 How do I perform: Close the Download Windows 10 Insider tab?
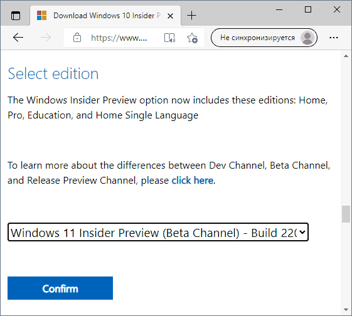[171, 16]
